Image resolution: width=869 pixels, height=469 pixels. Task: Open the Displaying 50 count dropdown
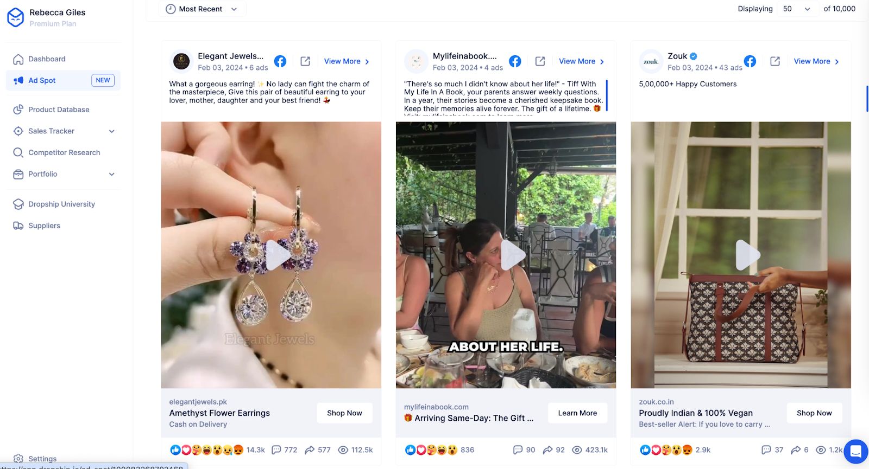pos(796,9)
